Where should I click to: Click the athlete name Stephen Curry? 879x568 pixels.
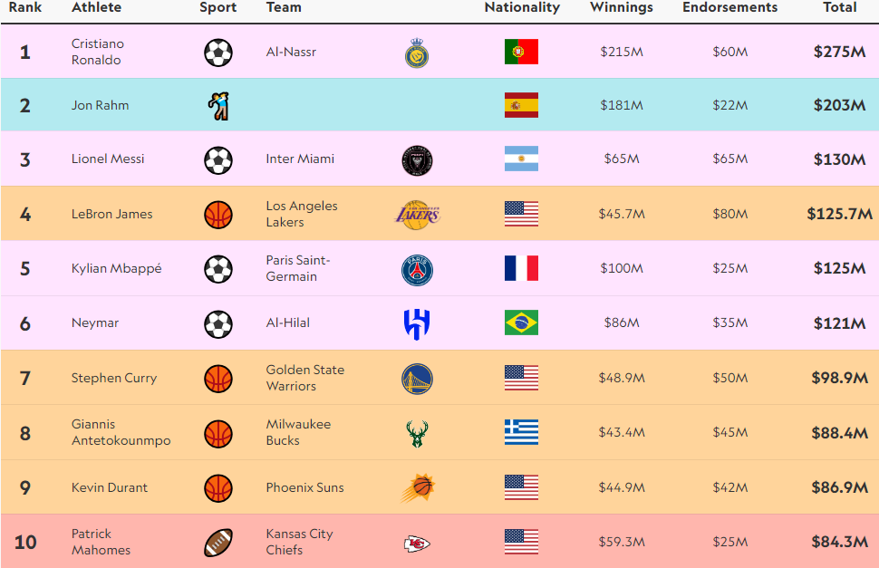click(114, 378)
